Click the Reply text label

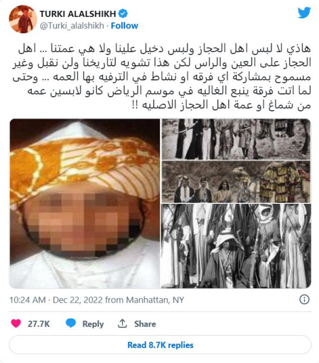tap(93, 324)
